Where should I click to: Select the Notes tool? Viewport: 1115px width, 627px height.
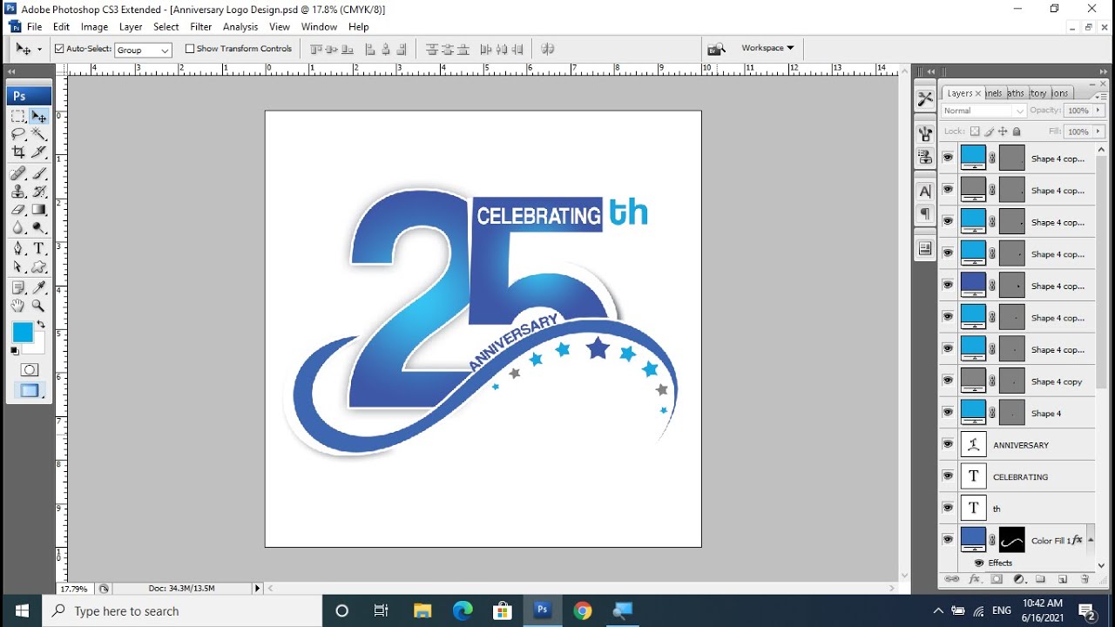(x=18, y=288)
